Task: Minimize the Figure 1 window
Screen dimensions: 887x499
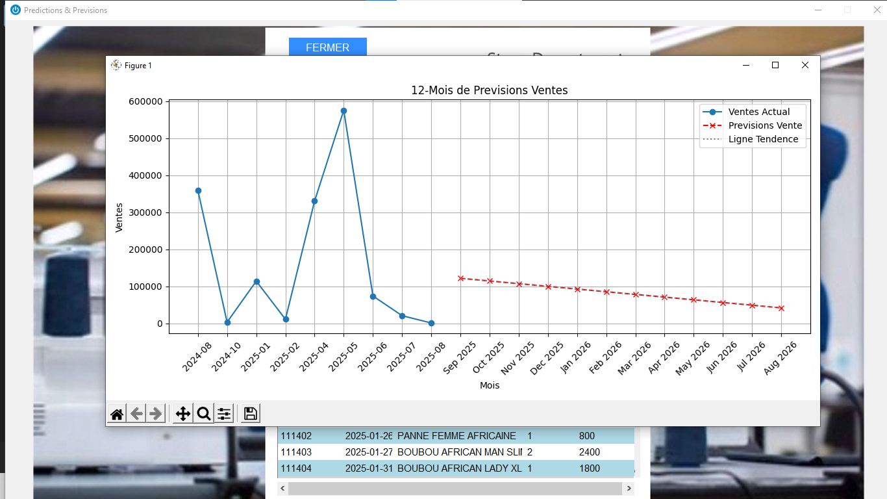Action: 746,65
